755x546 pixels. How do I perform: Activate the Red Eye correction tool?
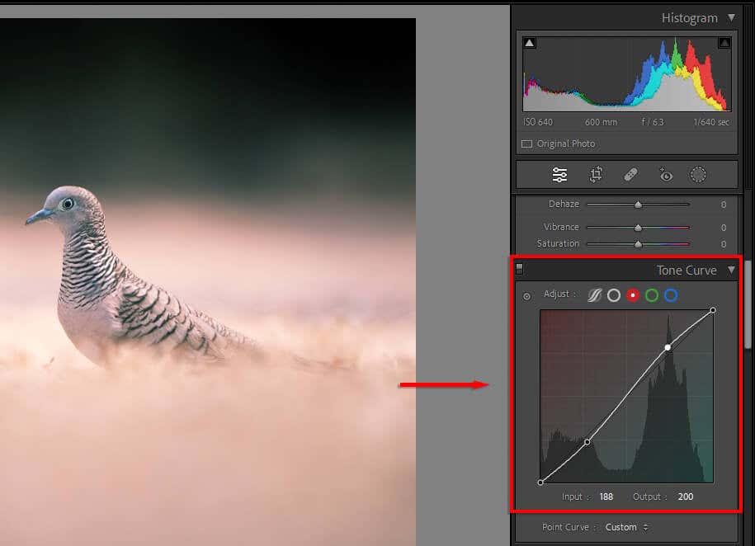pos(665,175)
